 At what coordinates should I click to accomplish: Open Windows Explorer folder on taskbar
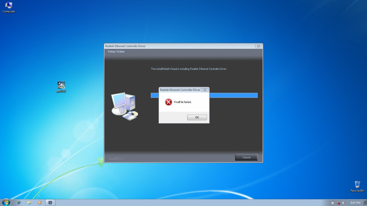(x=29, y=202)
